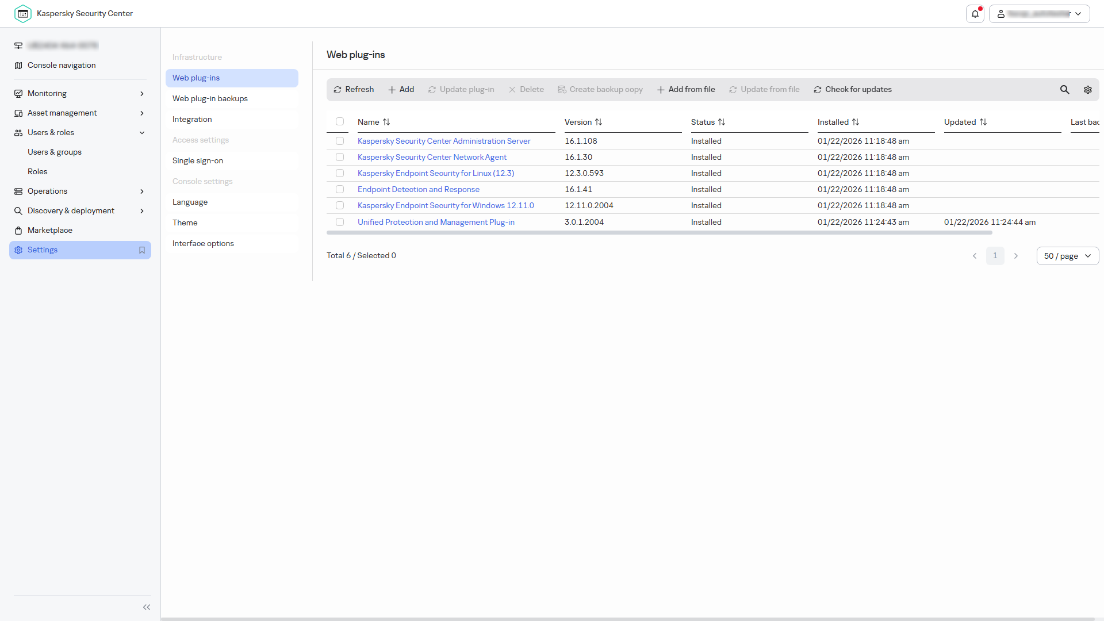Sort by Name column arrows icon
Viewport: 1104px width, 621px height.
click(x=386, y=122)
